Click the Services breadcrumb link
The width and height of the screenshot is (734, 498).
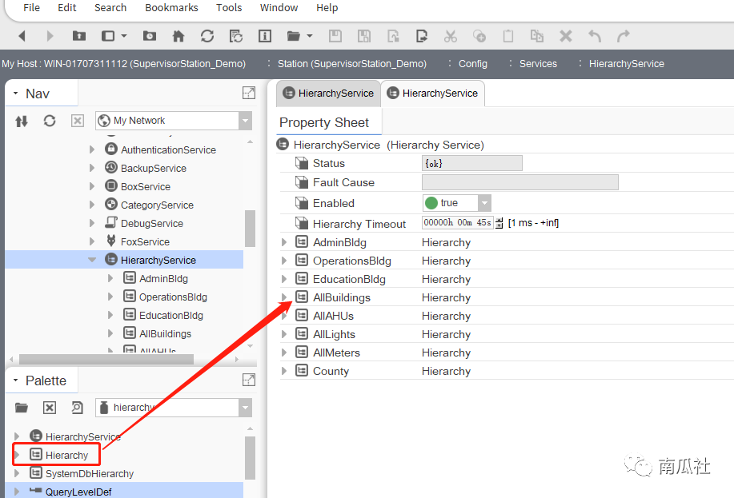538,64
